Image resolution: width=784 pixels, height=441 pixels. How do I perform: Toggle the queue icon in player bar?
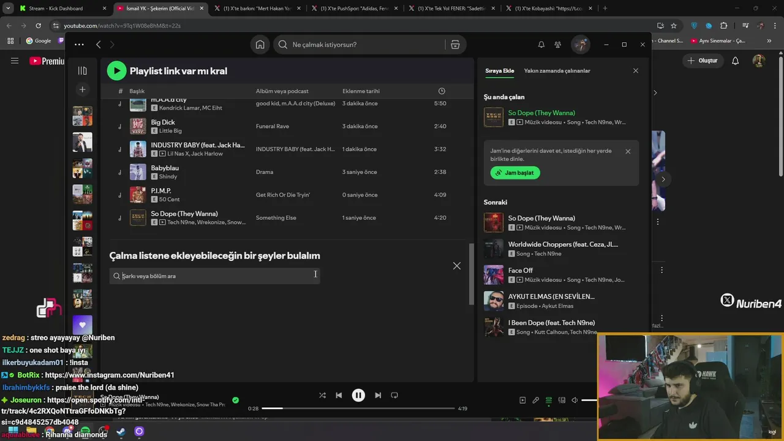(549, 400)
